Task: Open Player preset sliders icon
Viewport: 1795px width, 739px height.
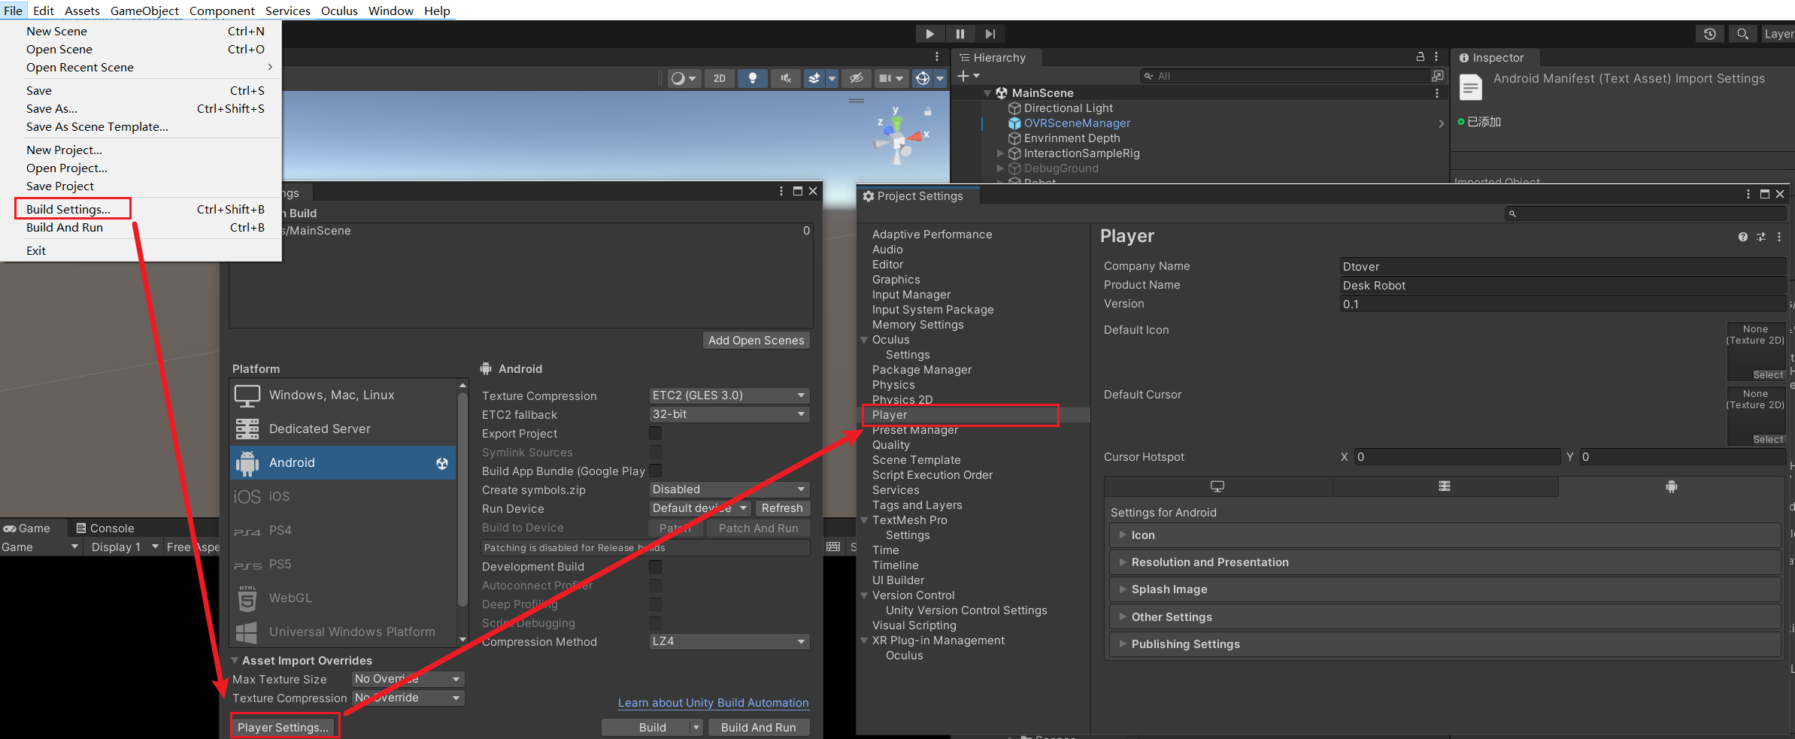Action: click(1761, 237)
